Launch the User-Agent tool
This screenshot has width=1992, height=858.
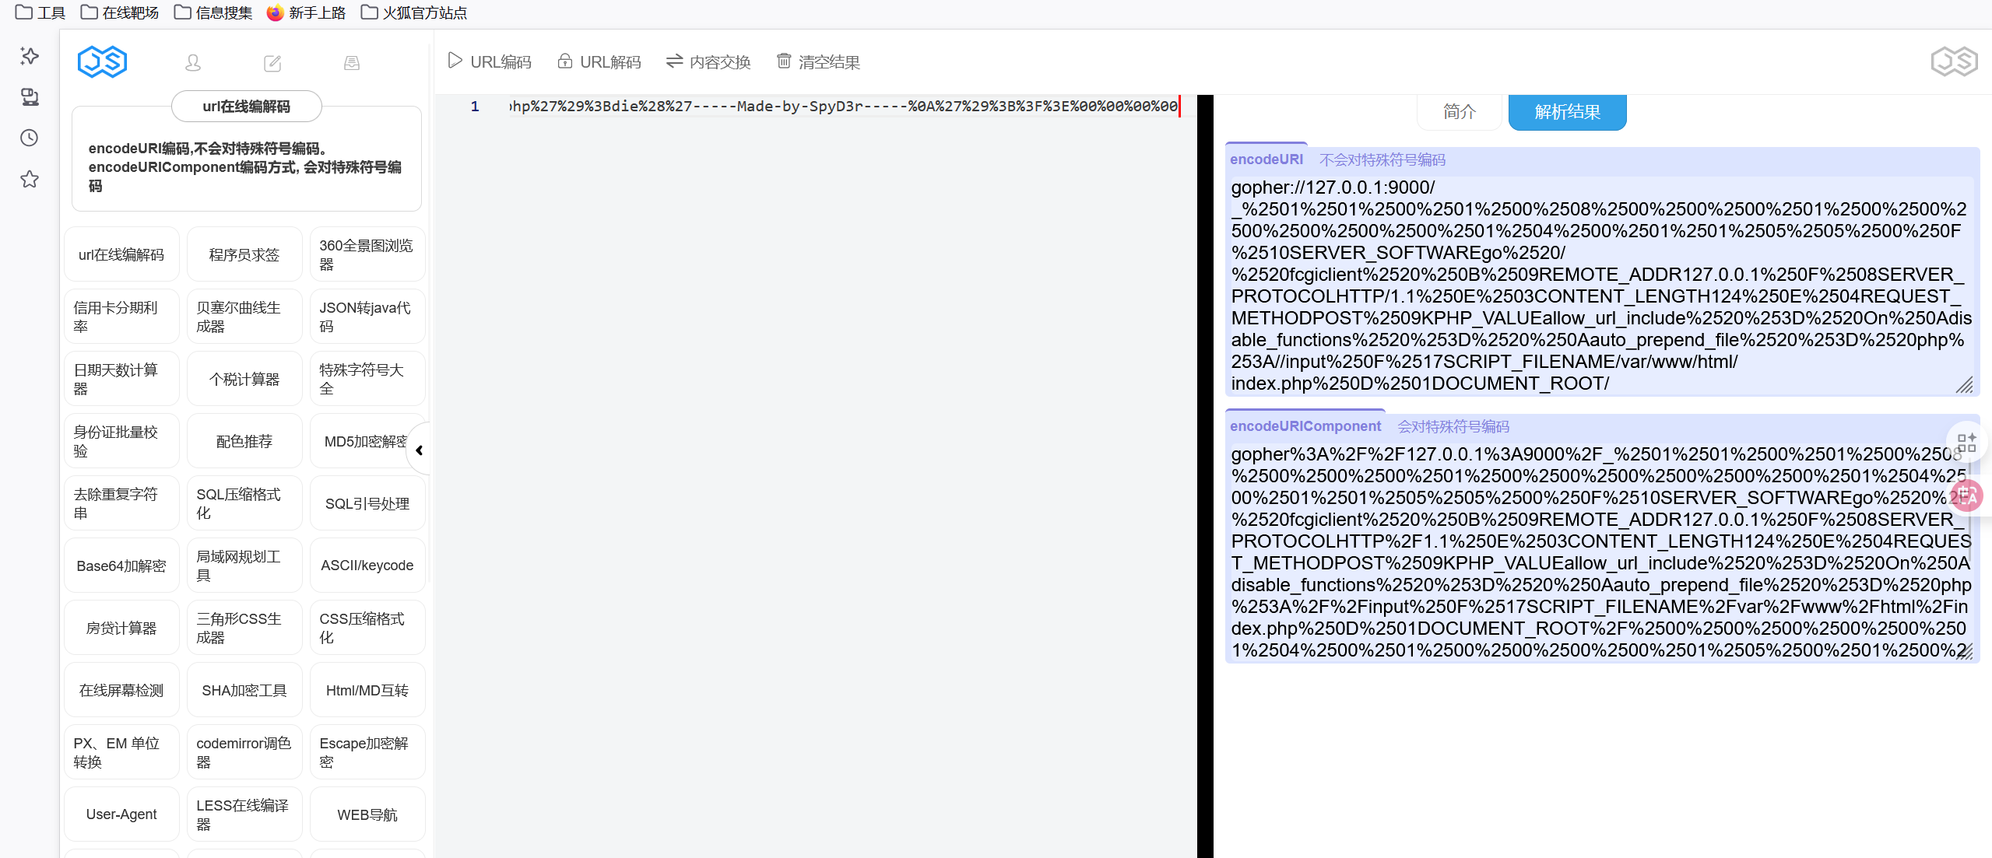pyautogui.click(x=121, y=814)
